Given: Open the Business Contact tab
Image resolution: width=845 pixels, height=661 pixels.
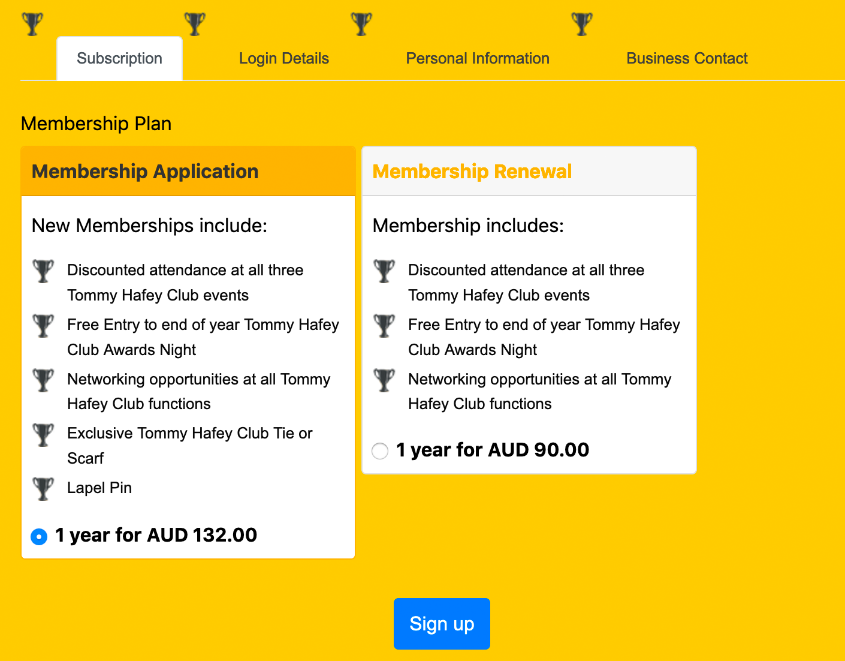Looking at the screenshot, I should pos(687,58).
